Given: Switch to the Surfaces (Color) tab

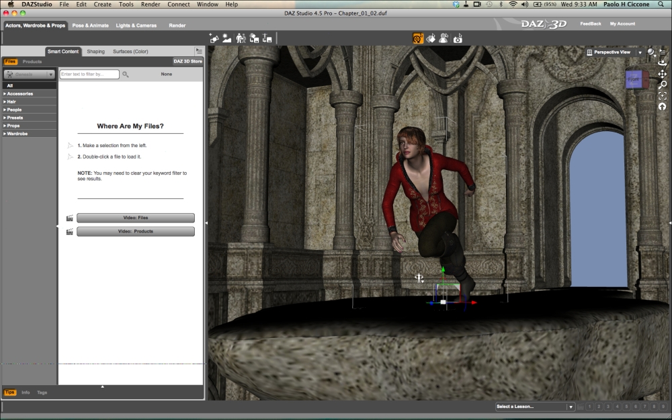Looking at the screenshot, I should (x=131, y=52).
